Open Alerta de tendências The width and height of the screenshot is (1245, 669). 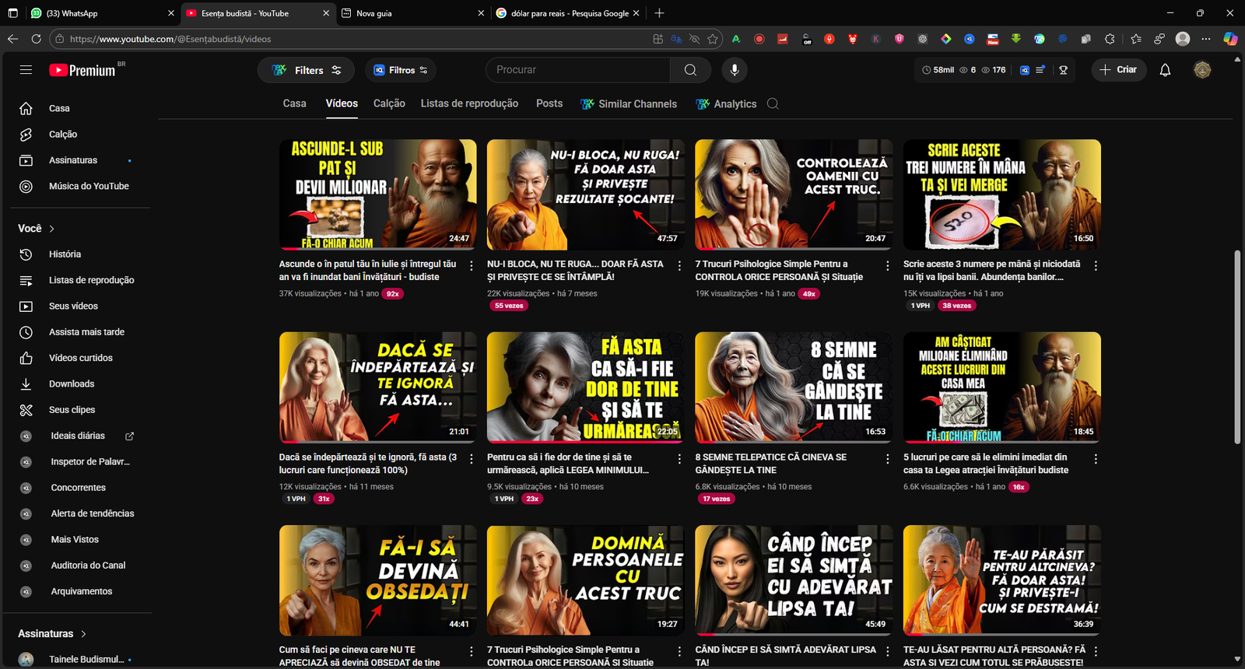click(93, 513)
